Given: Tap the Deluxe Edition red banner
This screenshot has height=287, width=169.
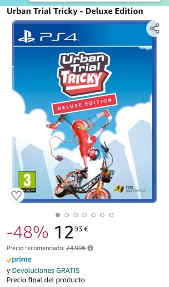Looking at the screenshot, I should [x=84, y=104].
